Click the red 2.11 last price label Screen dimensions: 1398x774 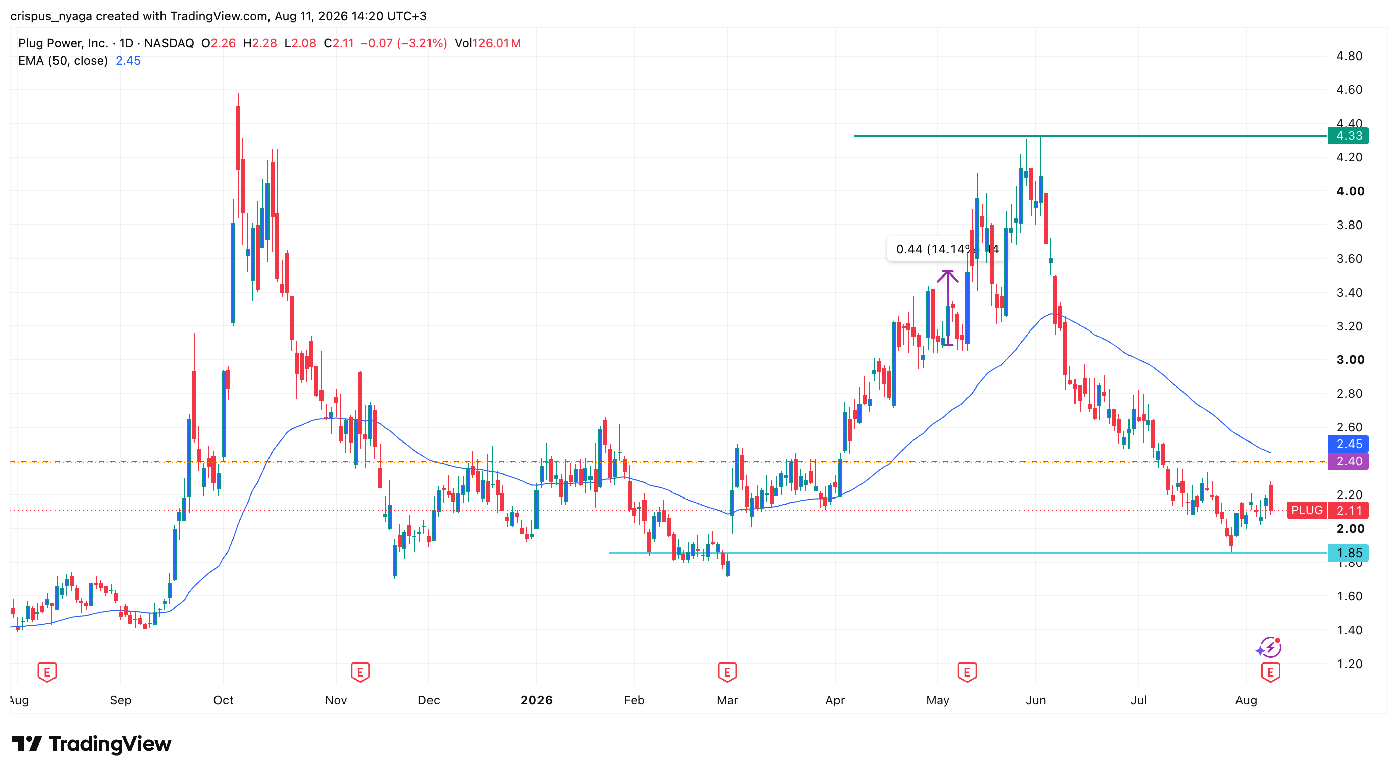tap(1348, 510)
